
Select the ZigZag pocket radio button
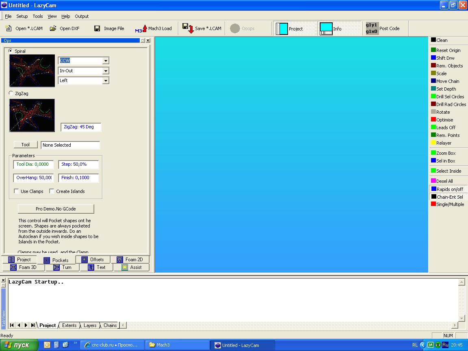(11, 93)
